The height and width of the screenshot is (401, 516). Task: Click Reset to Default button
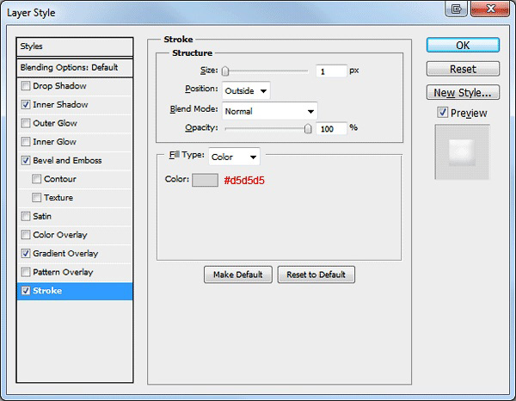point(316,275)
